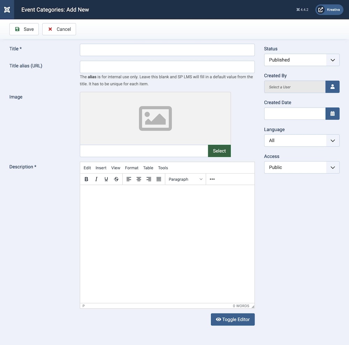The height and width of the screenshot is (345, 349).
Task: Click the Joomla logo icon
Action: click(7, 9)
